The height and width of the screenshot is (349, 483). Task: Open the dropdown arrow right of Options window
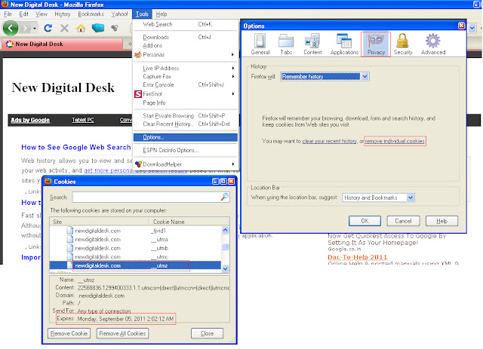click(472, 29)
